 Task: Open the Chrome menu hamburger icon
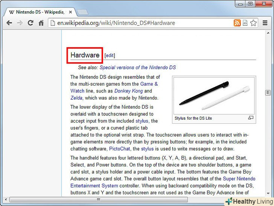265,23
